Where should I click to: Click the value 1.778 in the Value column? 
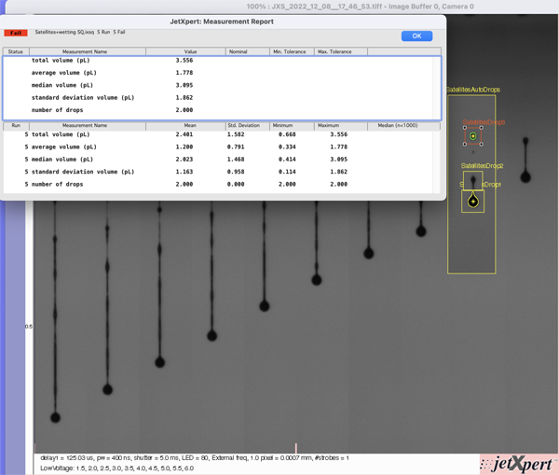(184, 73)
